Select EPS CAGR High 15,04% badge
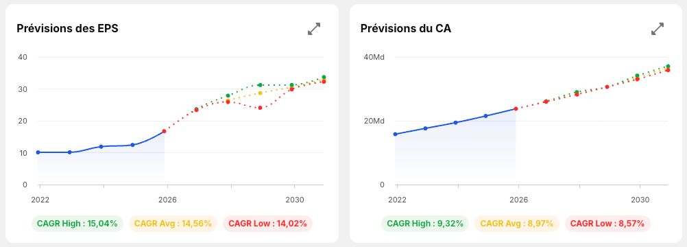Image resolution: width=687 pixels, height=247 pixels. pos(77,223)
